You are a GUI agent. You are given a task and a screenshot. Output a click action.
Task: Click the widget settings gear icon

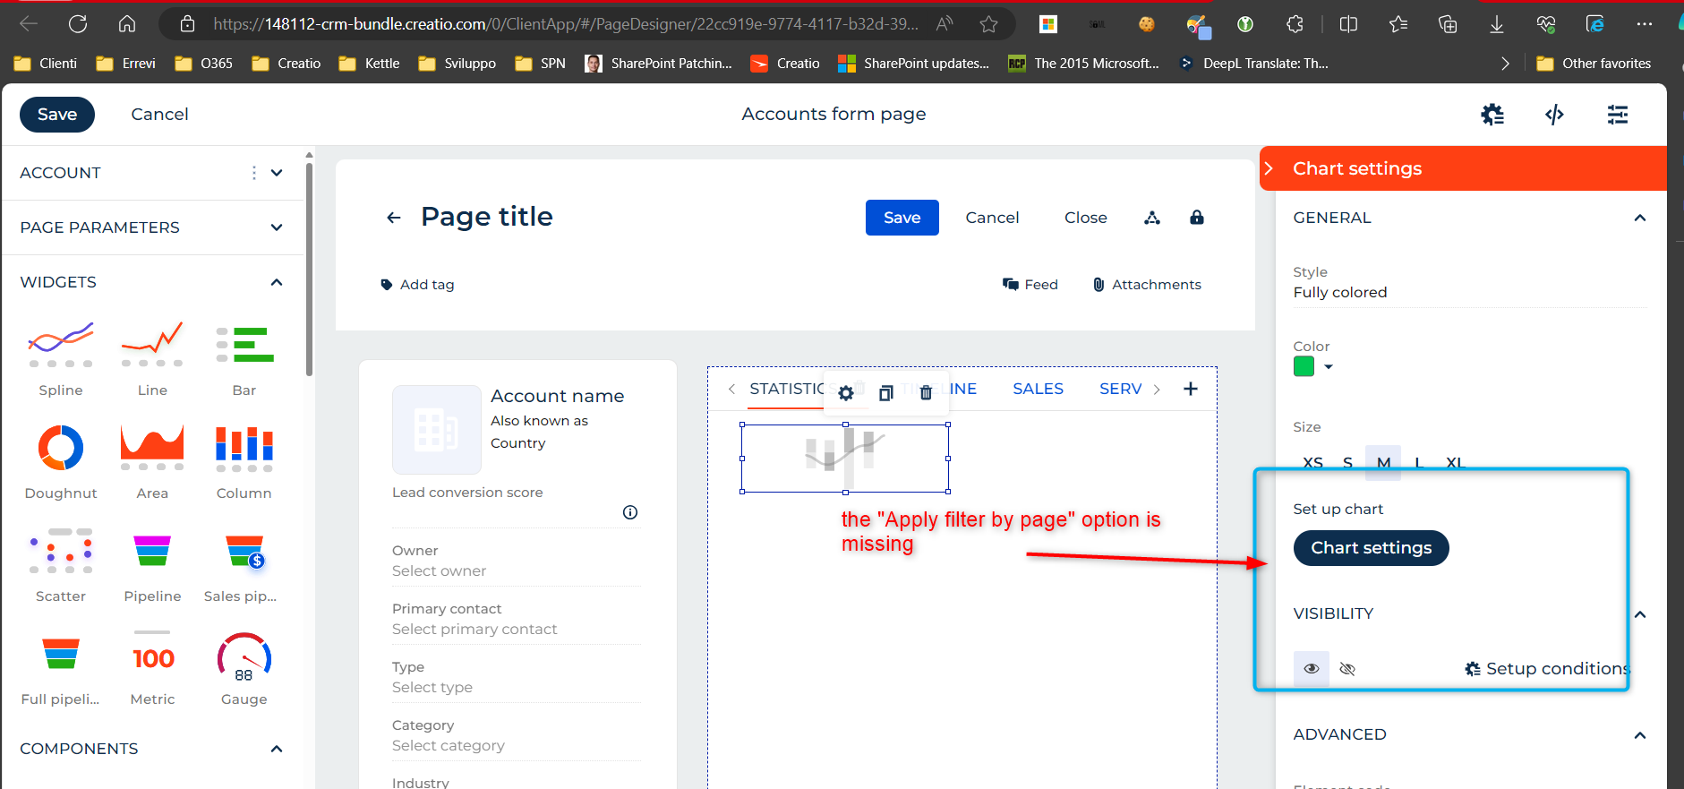[x=846, y=393]
